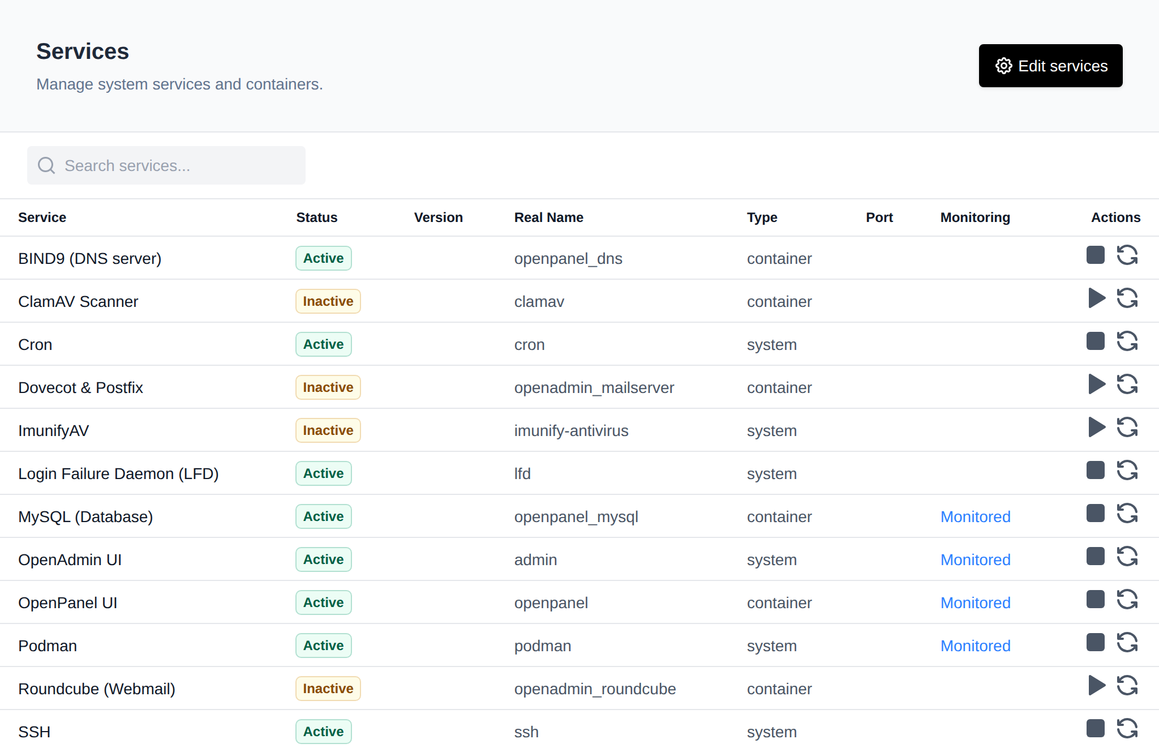Restart the BIND9 (DNS server) service

[1127, 255]
